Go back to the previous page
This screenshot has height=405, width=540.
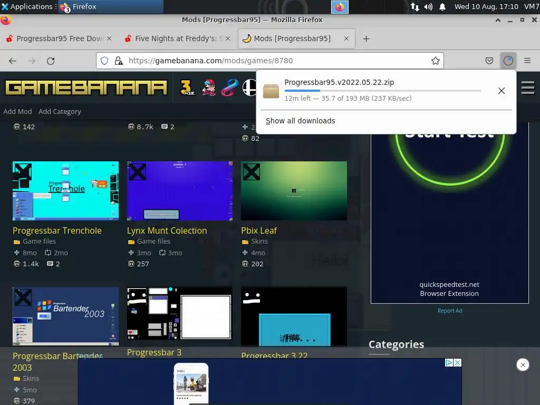pyautogui.click(x=13, y=61)
